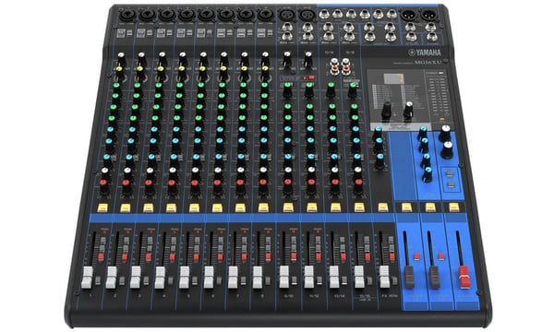Adjust yellow compressor knob on channel 2

coord(139,72)
